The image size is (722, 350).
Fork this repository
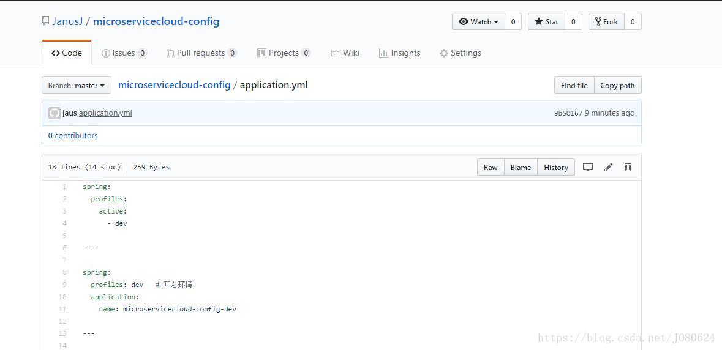click(606, 21)
